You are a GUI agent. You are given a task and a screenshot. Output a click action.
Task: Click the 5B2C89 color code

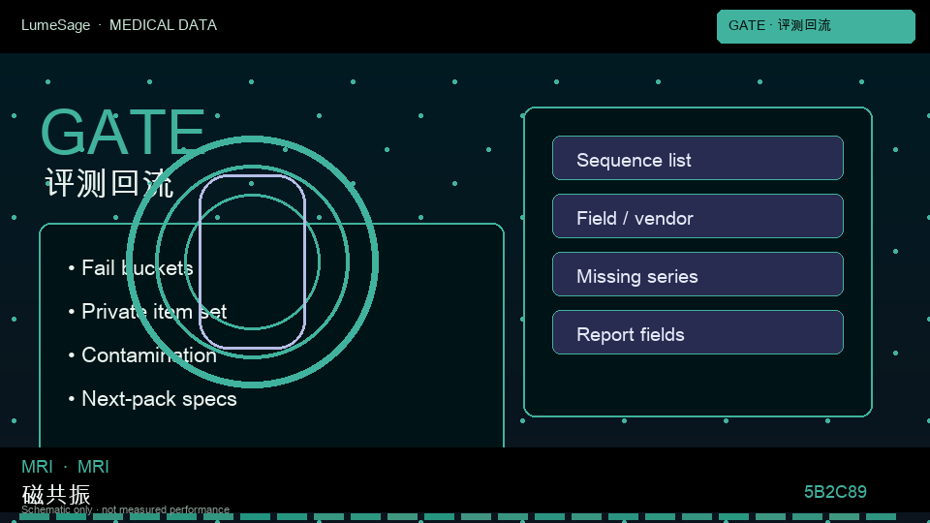click(835, 492)
